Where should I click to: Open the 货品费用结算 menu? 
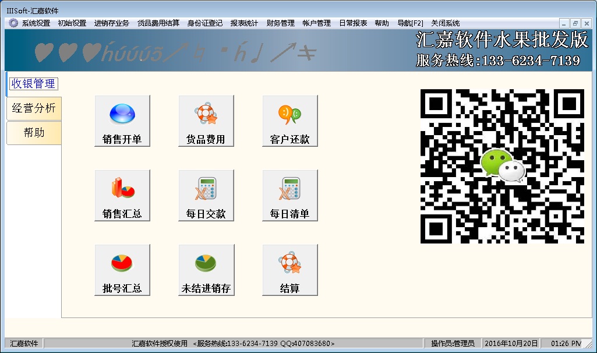158,23
